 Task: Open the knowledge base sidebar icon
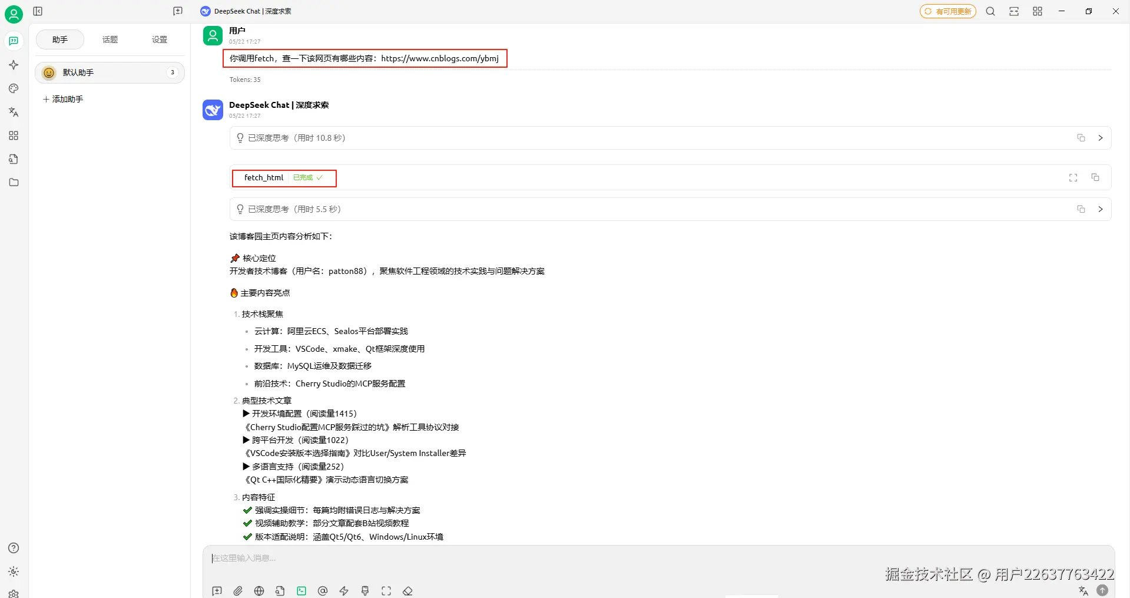[x=14, y=159]
